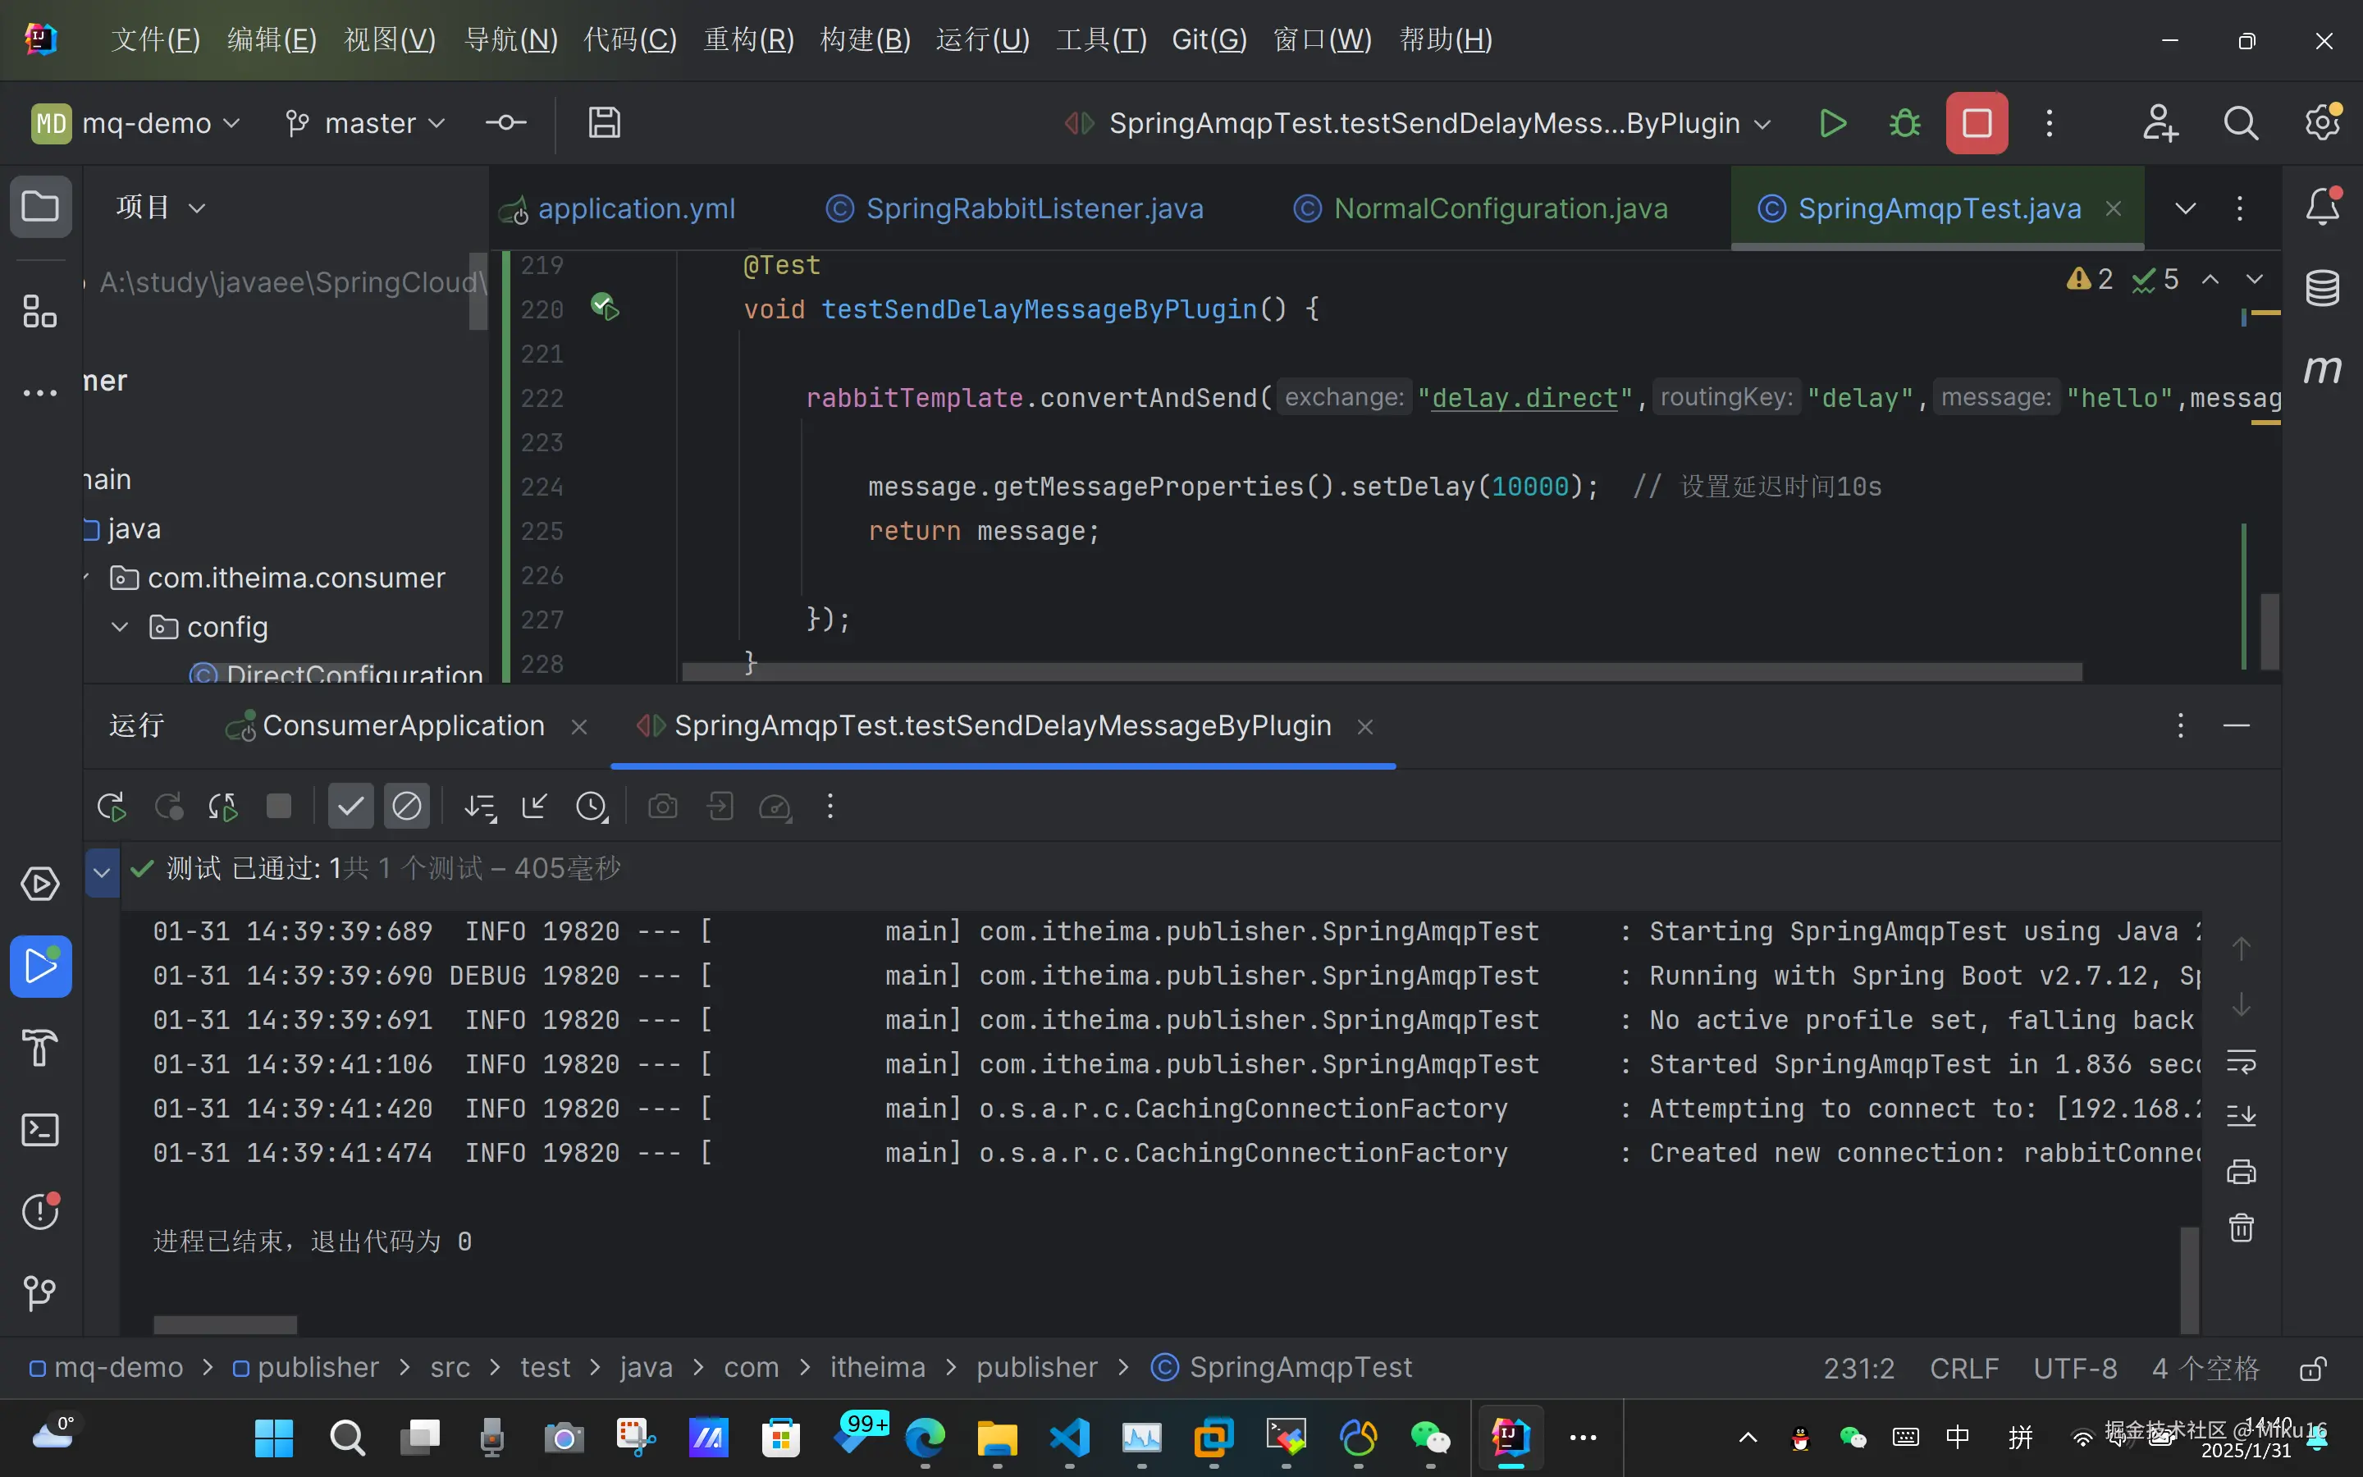Expand the run configuration dropdown
The height and width of the screenshot is (1477, 2363).
1763,124
